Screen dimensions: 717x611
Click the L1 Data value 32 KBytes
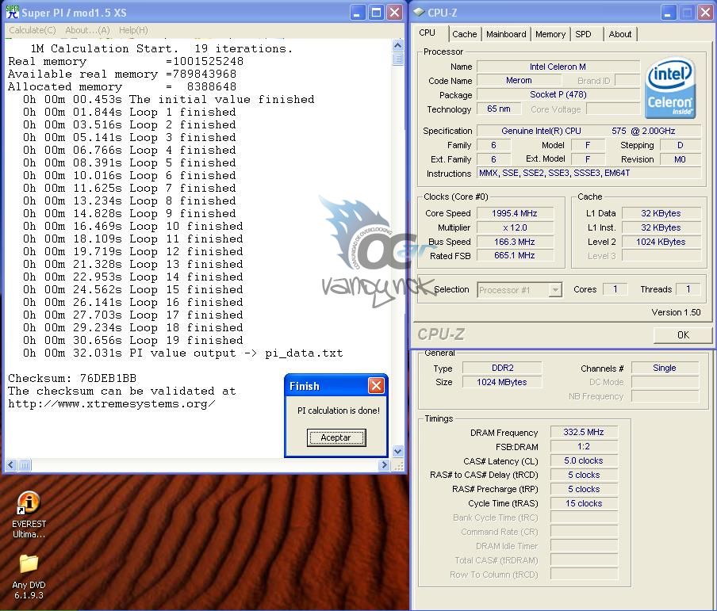point(661,213)
